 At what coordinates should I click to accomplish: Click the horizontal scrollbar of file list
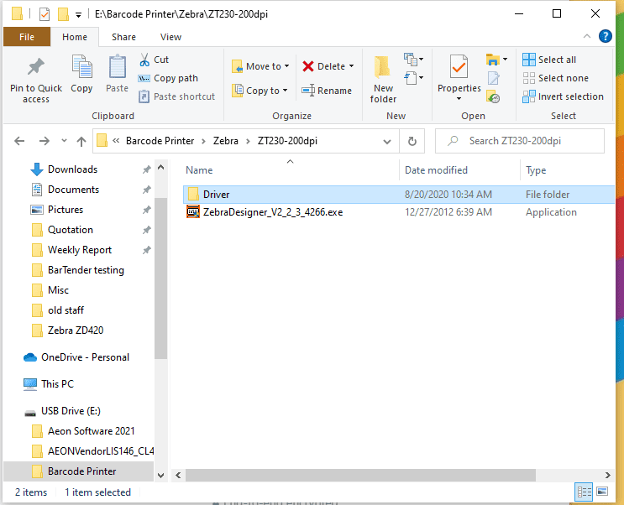point(360,475)
